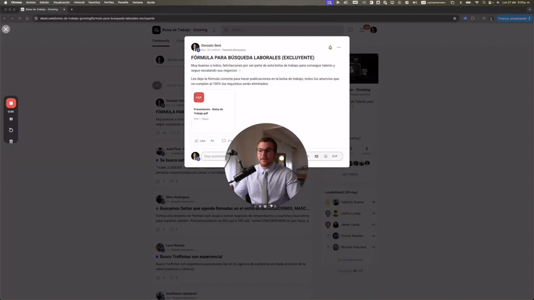Bookmark the page with the star icon

pos(454,18)
